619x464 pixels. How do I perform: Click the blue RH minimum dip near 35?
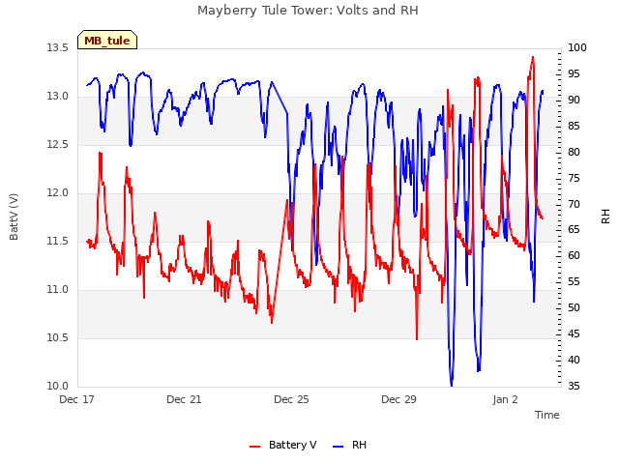coord(452,385)
